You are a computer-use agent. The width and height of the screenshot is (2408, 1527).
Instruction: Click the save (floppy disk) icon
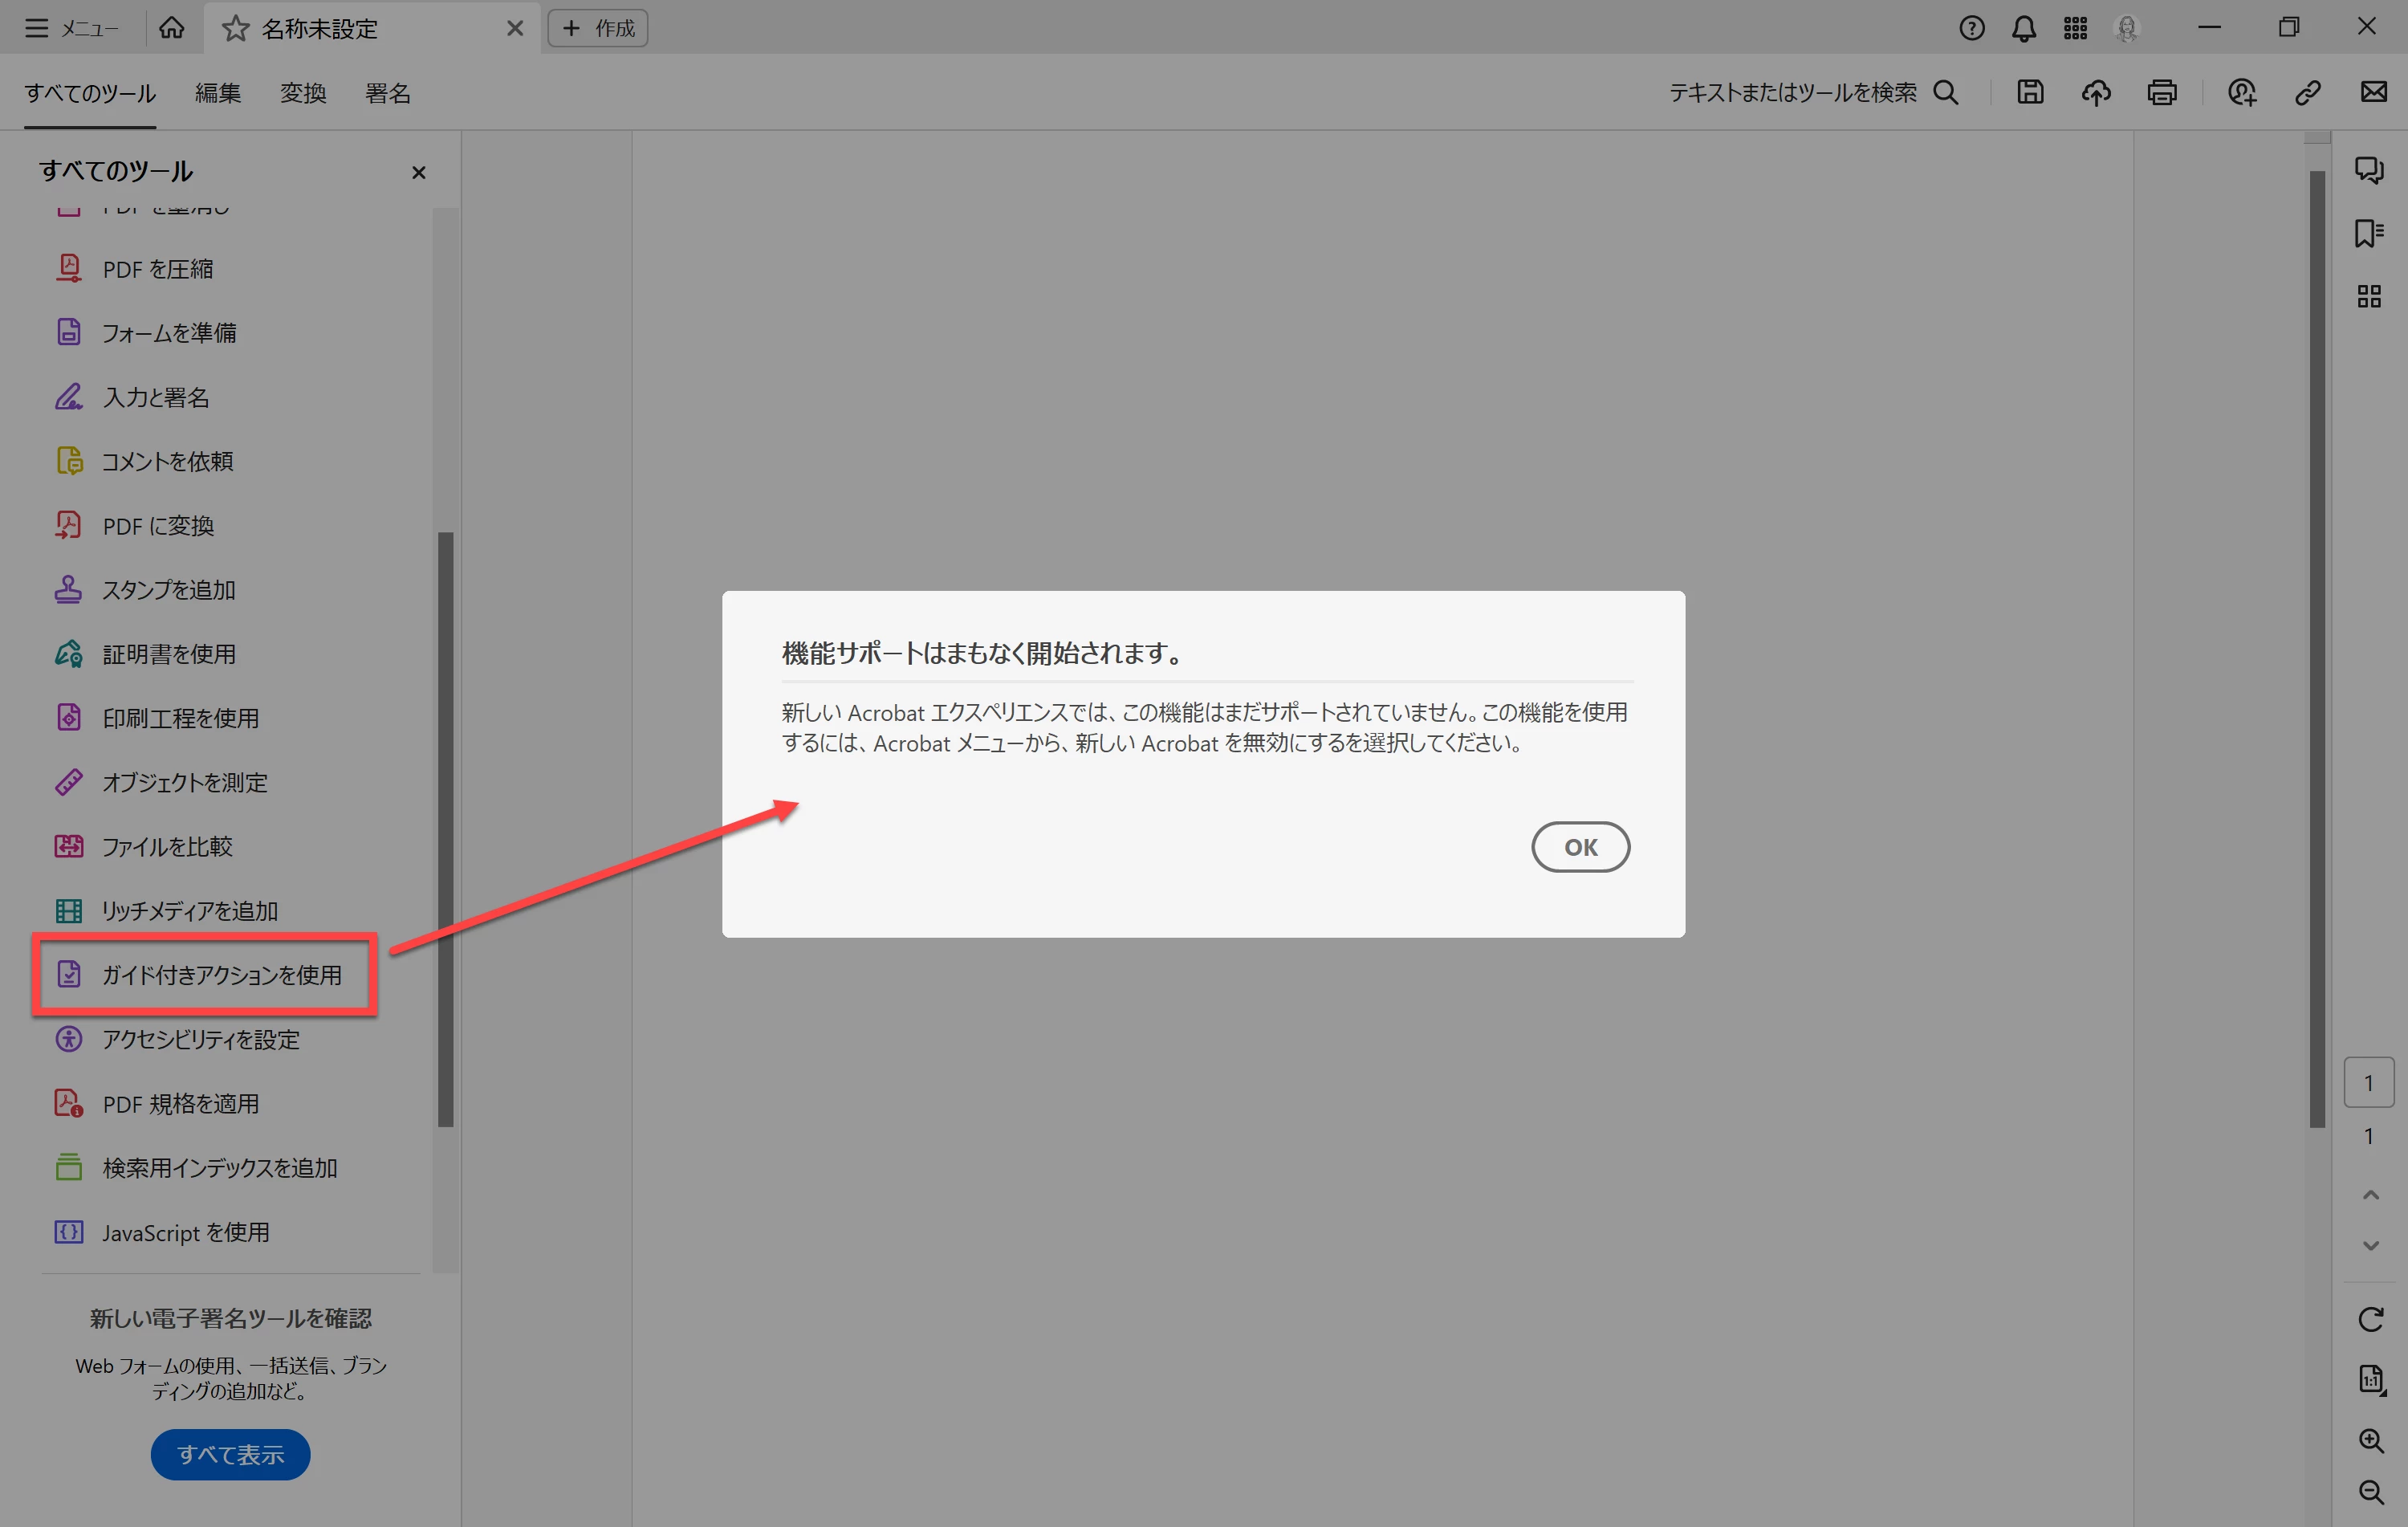coord(2030,93)
